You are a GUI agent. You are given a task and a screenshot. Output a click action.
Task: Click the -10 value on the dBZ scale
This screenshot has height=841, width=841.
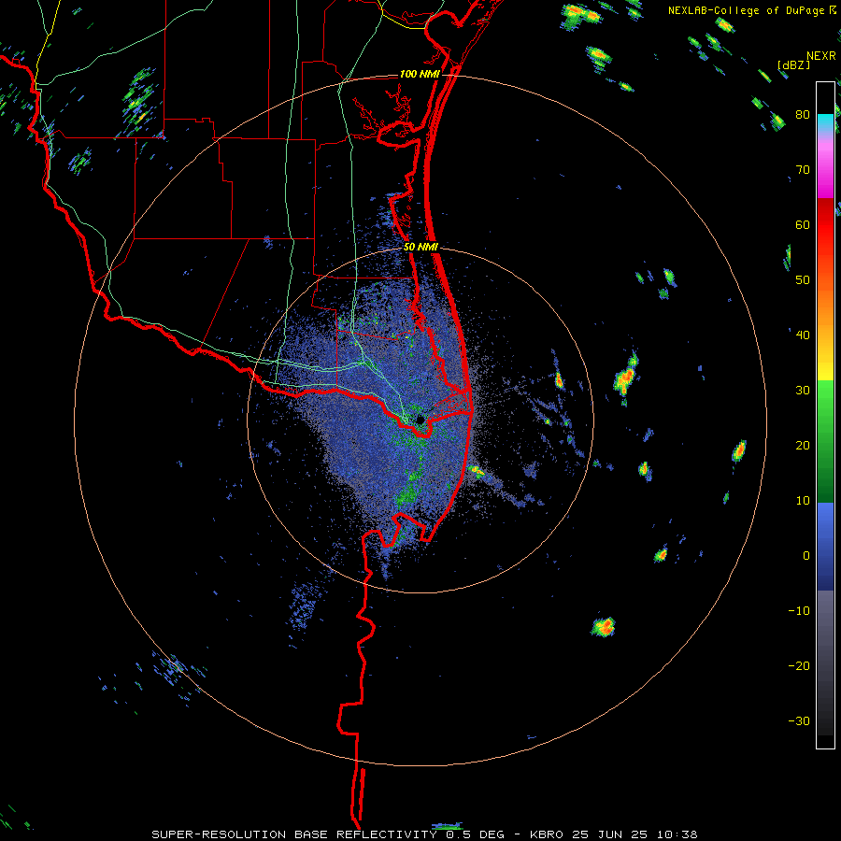[799, 611]
